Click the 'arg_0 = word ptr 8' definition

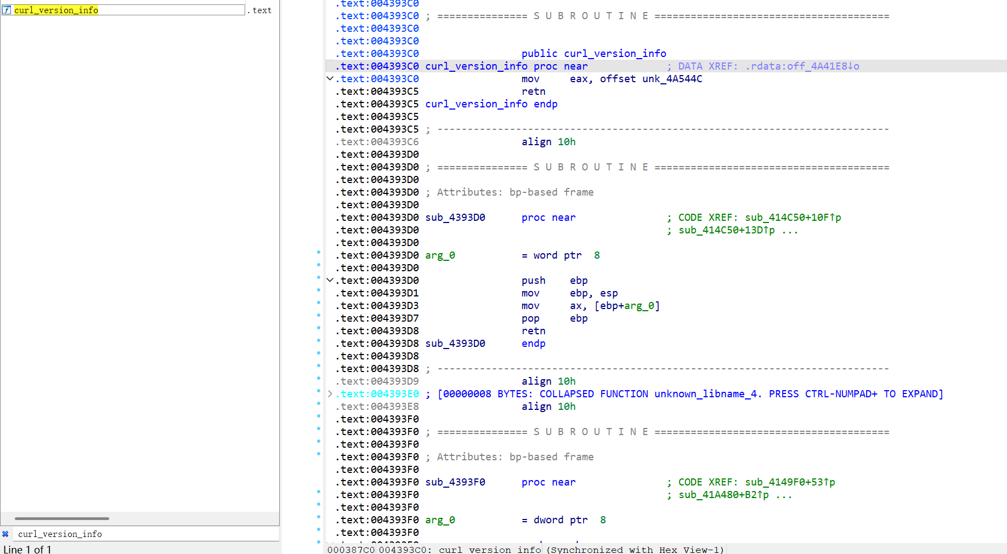pyautogui.click(x=512, y=255)
